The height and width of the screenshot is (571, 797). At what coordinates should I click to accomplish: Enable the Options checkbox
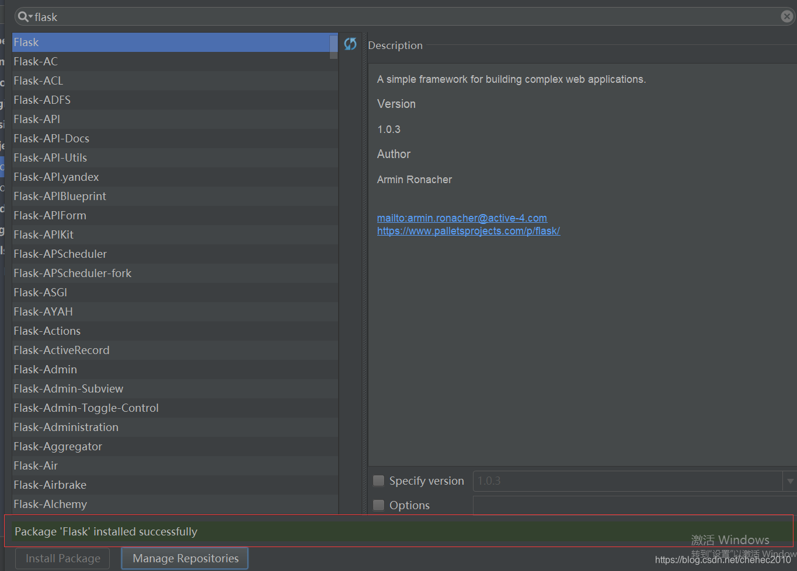point(379,505)
